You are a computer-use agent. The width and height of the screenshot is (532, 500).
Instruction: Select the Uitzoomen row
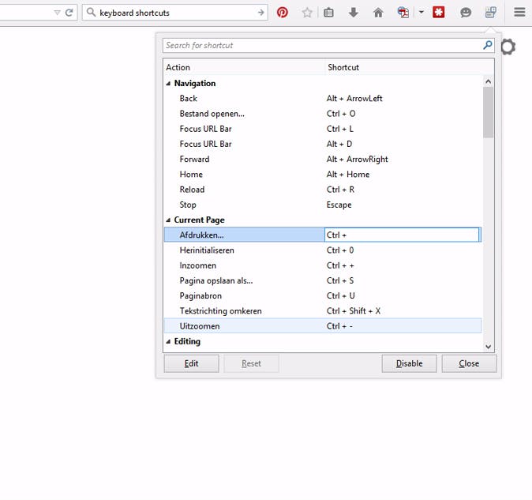tap(323, 326)
